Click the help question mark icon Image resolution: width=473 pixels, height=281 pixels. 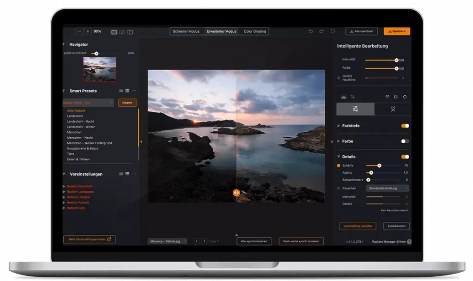coord(409,242)
